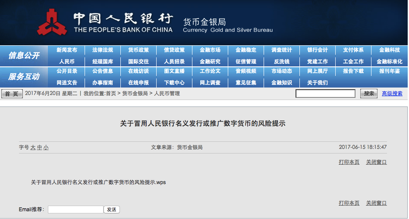The image size is (409, 219).
Task: Select 国际交往 in navigation
Action: pyautogui.click(x=138, y=62)
